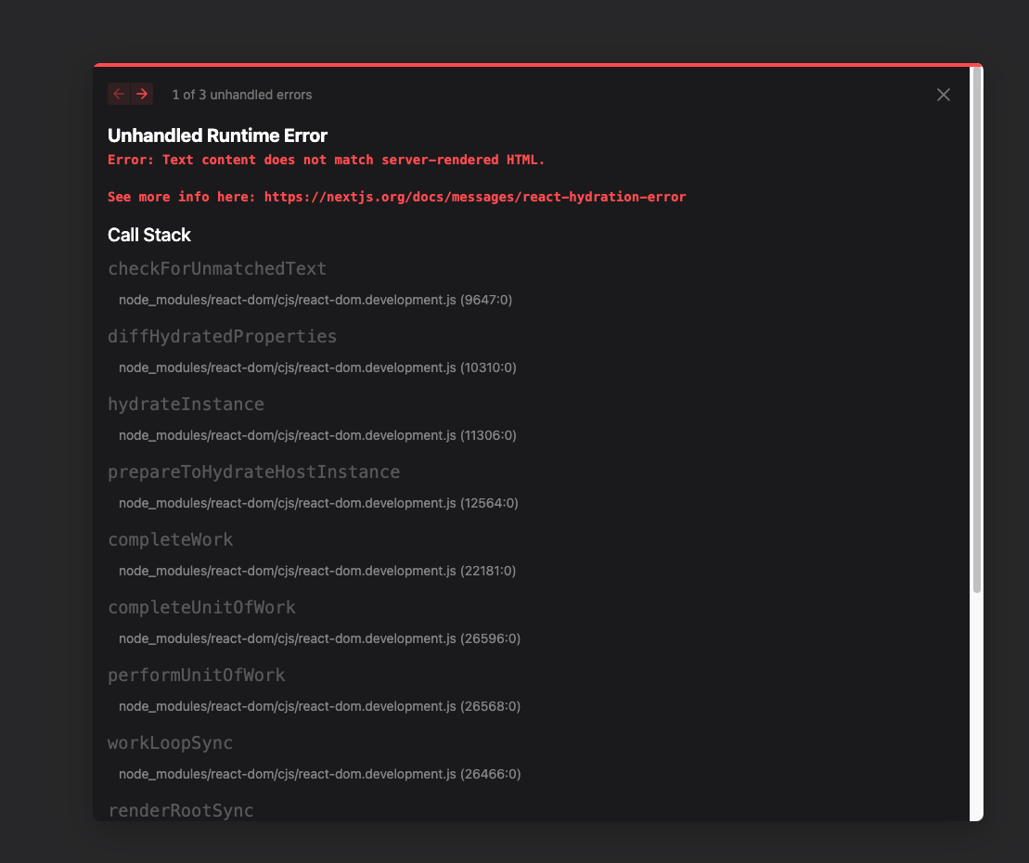This screenshot has height=863, width=1029.
Task: Open the react-hydration-error documentation link
Action: (475, 197)
